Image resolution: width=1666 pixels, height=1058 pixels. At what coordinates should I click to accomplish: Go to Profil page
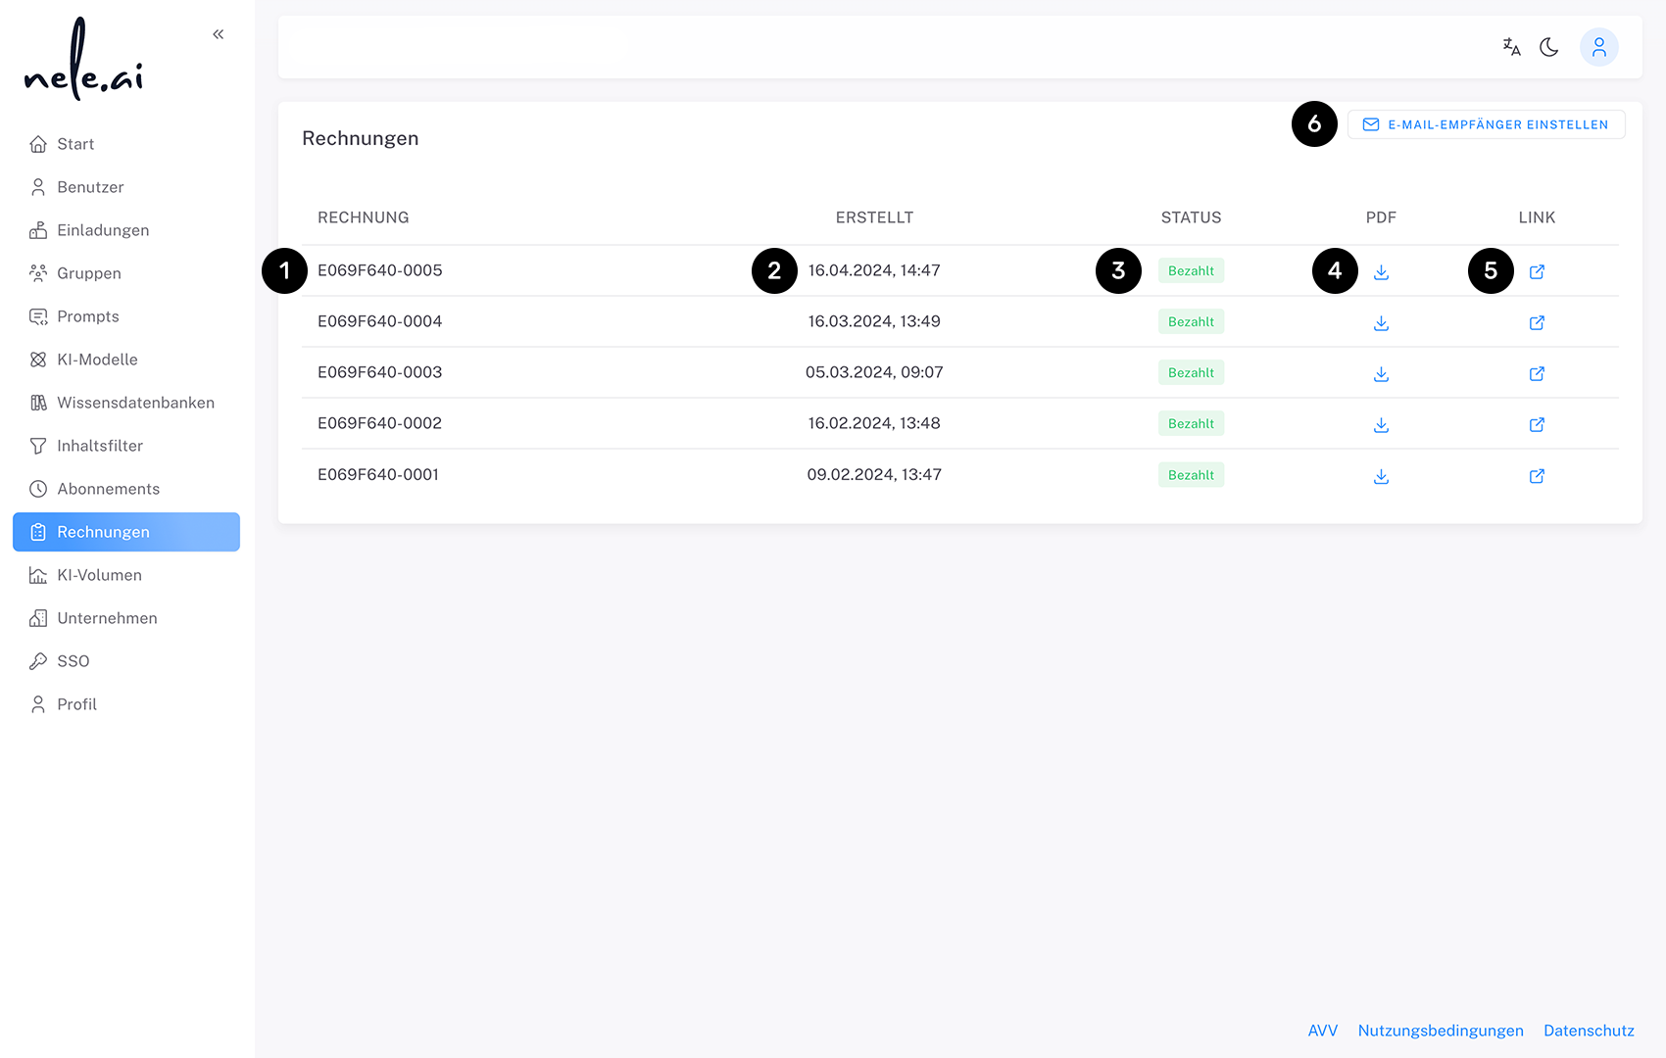(x=126, y=704)
